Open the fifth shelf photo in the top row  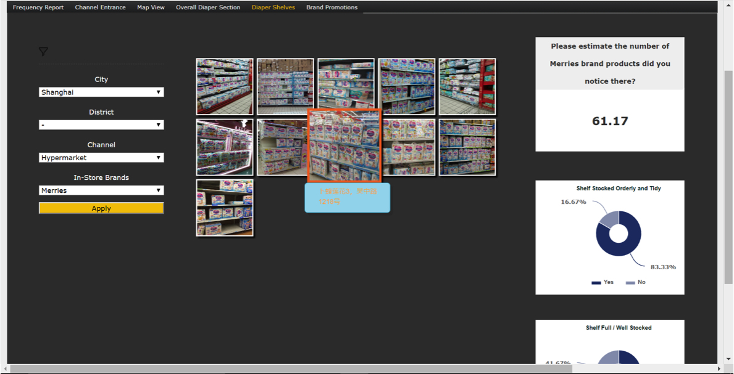[x=467, y=86]
